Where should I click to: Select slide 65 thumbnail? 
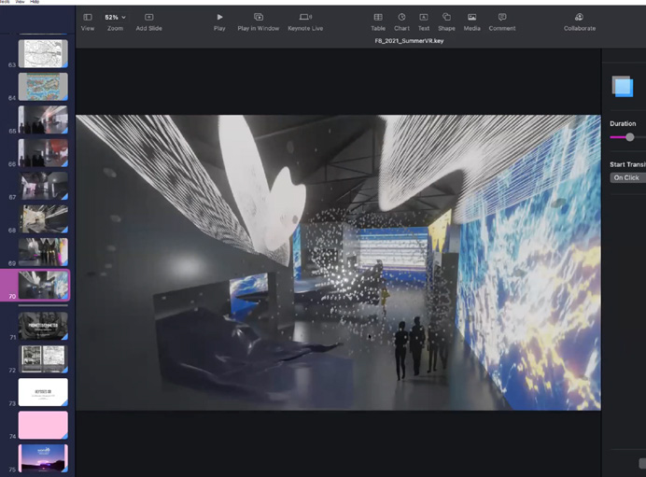coord(43,119)
